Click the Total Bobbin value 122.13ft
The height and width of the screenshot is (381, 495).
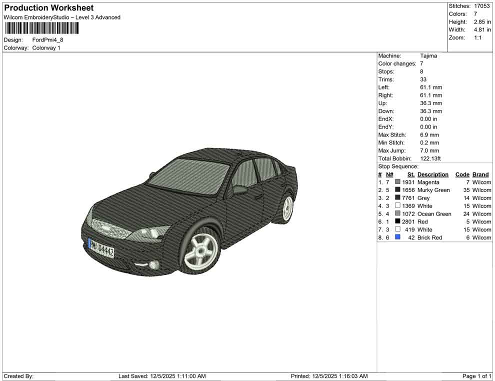click(430, 158)
